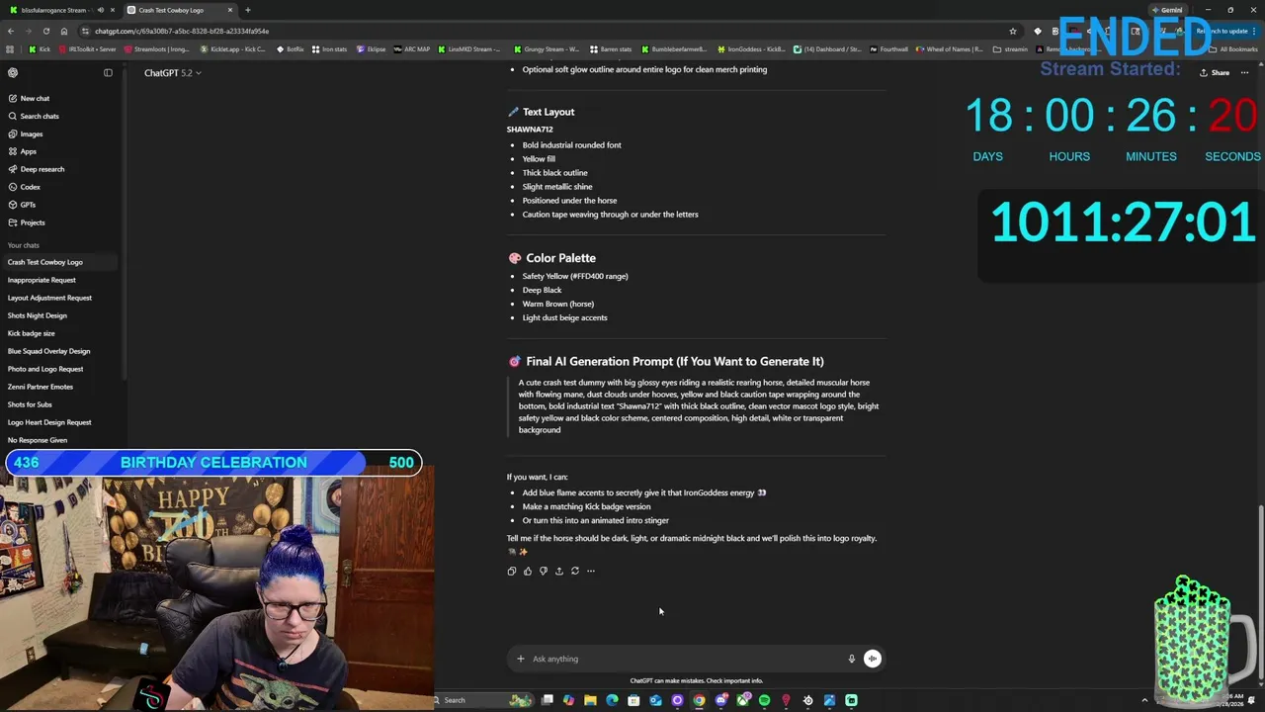Open Spotify from the taskbar
The image size is (1265, 712).
pyautogui.click(x=764, y=700)
